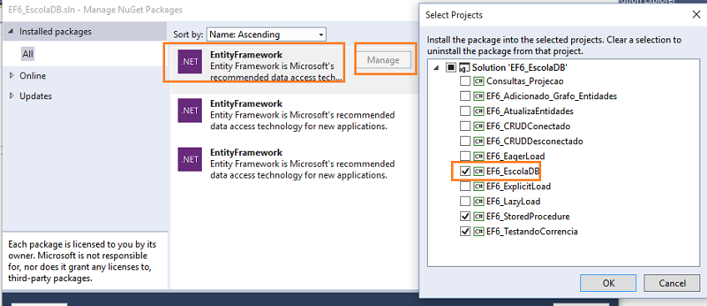Click the Solution 'EF6_EscolaDB' solution icon
This screenshot has width=707, height=306.
click(464, 68)
